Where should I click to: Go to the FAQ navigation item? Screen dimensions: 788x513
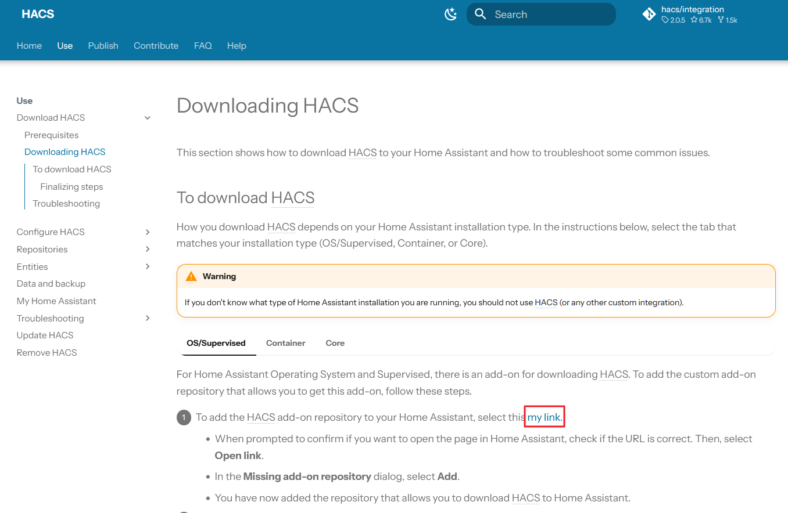click(x=203, y=46)
